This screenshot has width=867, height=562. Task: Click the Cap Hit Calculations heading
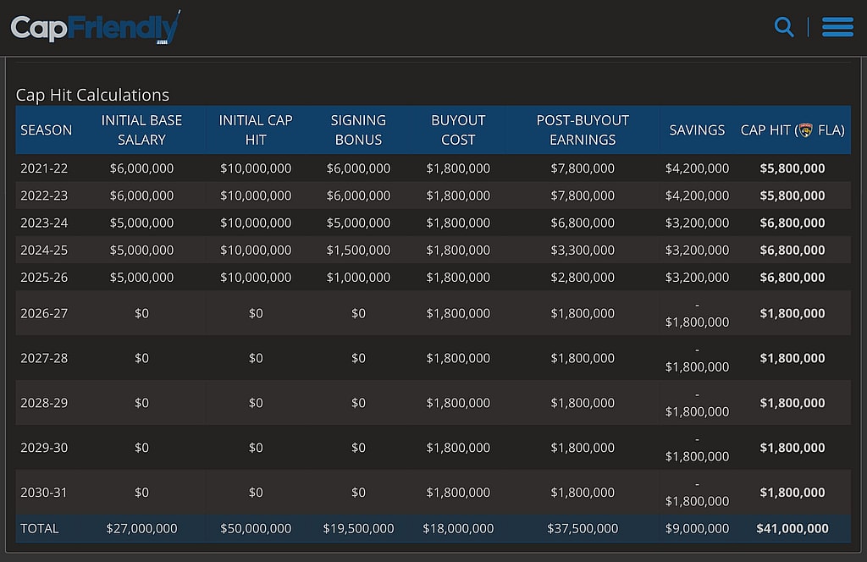(x=92, y=95)
